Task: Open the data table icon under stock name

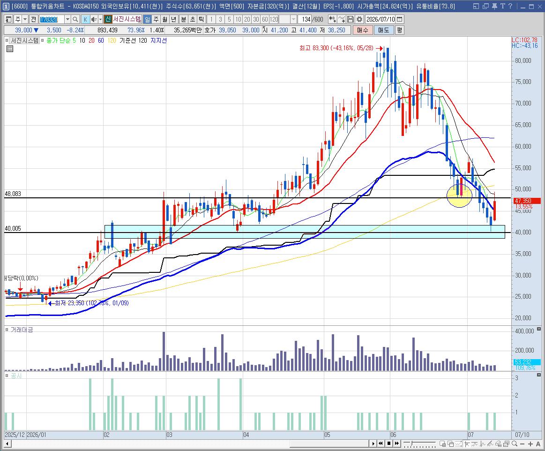Action: 10,49
